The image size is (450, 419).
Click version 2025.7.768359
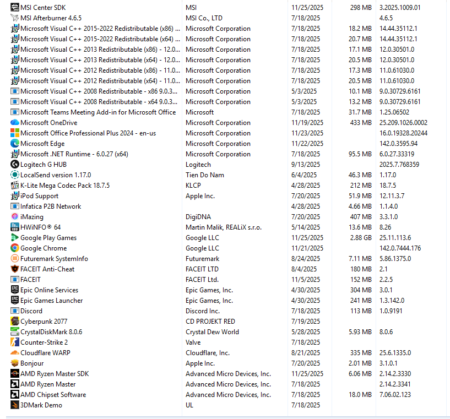pos(399,164)
